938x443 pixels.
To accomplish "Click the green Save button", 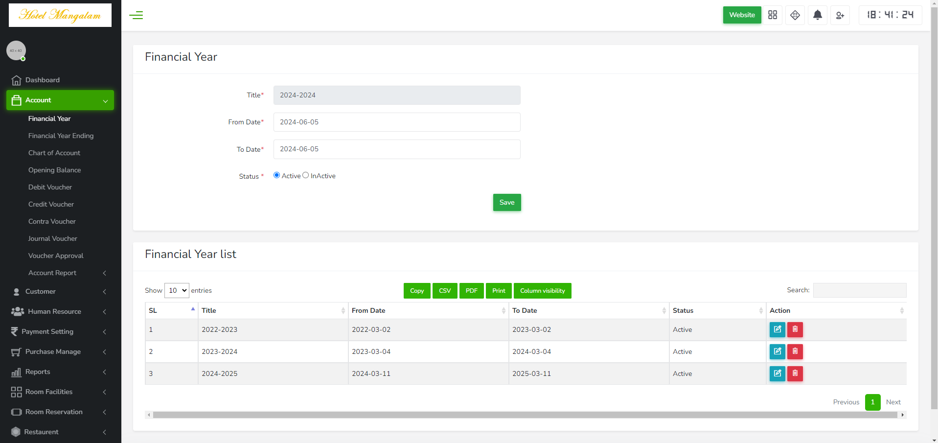I will pyautogui.click(x=507, y=202).
